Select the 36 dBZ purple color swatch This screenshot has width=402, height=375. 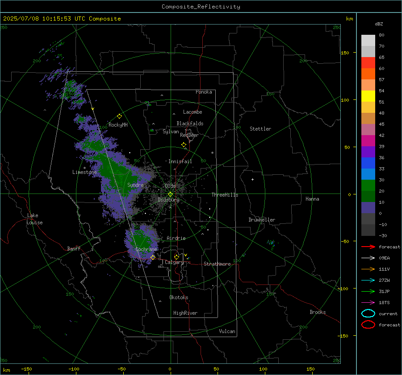point(368,152)
